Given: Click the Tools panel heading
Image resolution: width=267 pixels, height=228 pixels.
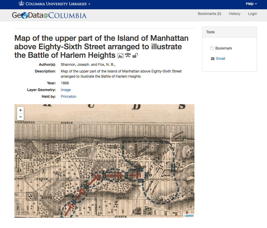Looking at the screenshot, I should (229, 32).
